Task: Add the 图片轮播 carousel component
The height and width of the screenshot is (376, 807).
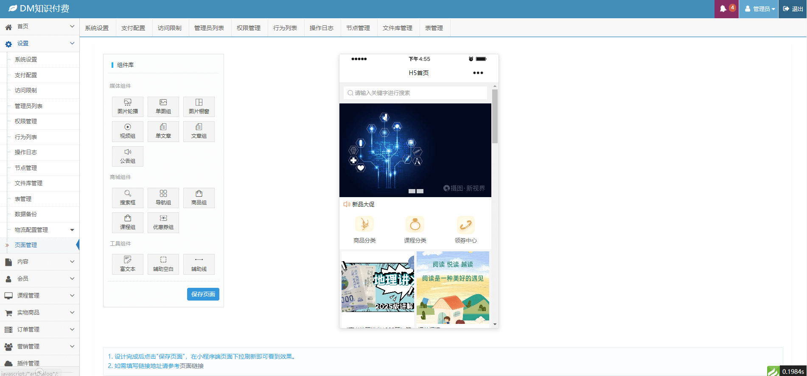Action: 127,106
